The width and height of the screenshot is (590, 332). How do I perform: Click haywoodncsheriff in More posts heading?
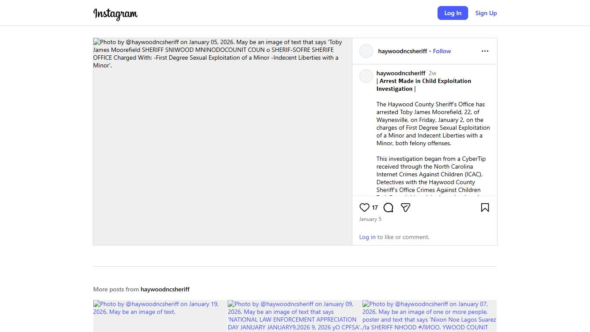pyautogui.click(x=165, y=289)
